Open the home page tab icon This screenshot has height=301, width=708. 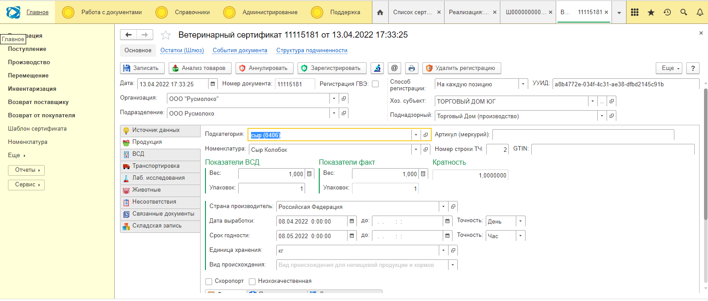380,12
